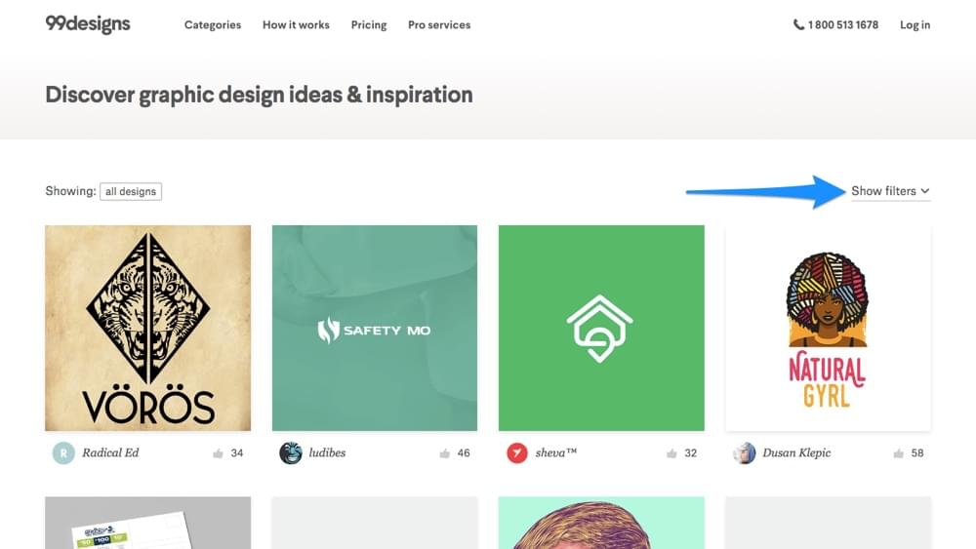This screenshot has width=976, height=549.
Task: Open the green house logo design thumbnail
Action: coord(601,328)
